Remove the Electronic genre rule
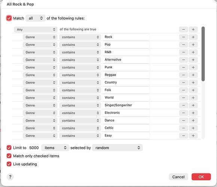The height and width of the screenshot is (187, 217). click(183, 113)
